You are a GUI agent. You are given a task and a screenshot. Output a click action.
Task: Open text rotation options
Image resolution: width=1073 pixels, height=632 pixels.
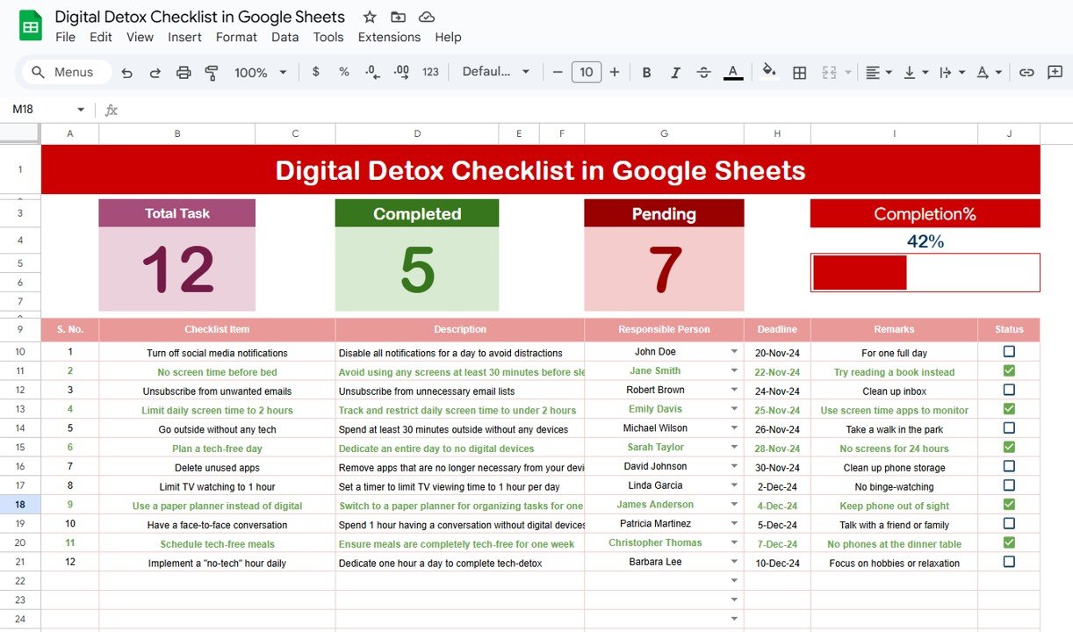click(x=989, y=73)
